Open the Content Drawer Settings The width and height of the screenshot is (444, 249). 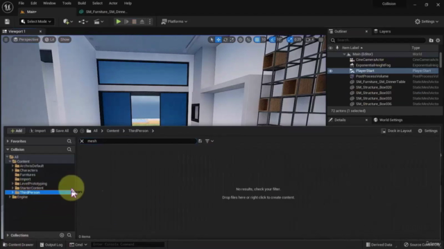[428, 131]
